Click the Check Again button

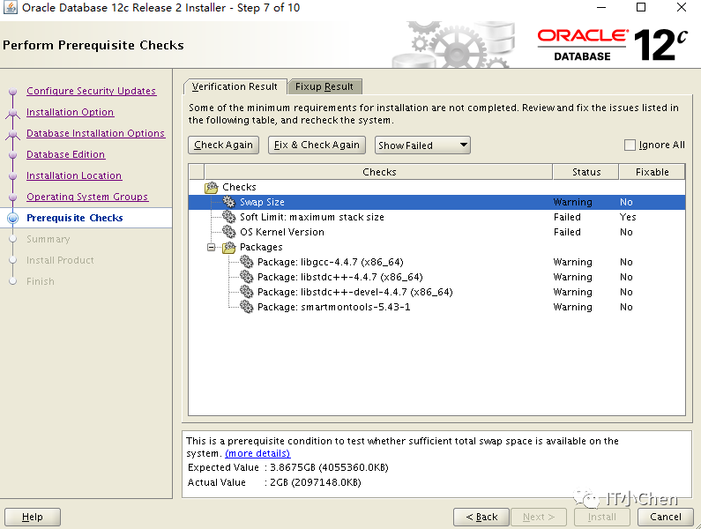click(x=224, y=145)
